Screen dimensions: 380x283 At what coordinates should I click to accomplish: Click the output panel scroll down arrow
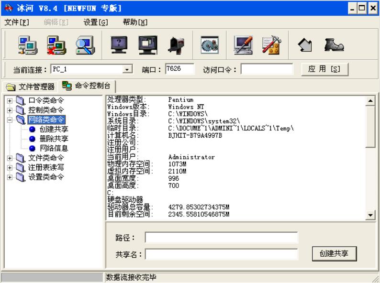370,215
